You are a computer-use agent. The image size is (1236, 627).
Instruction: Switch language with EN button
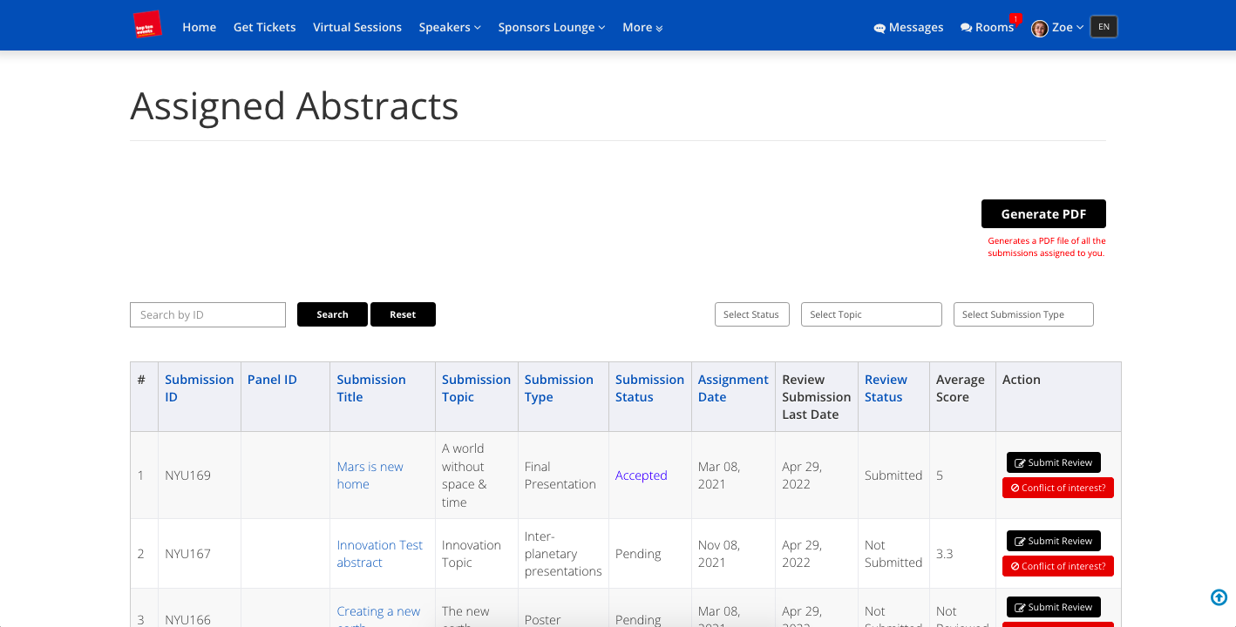click(x=1104, y=27)
